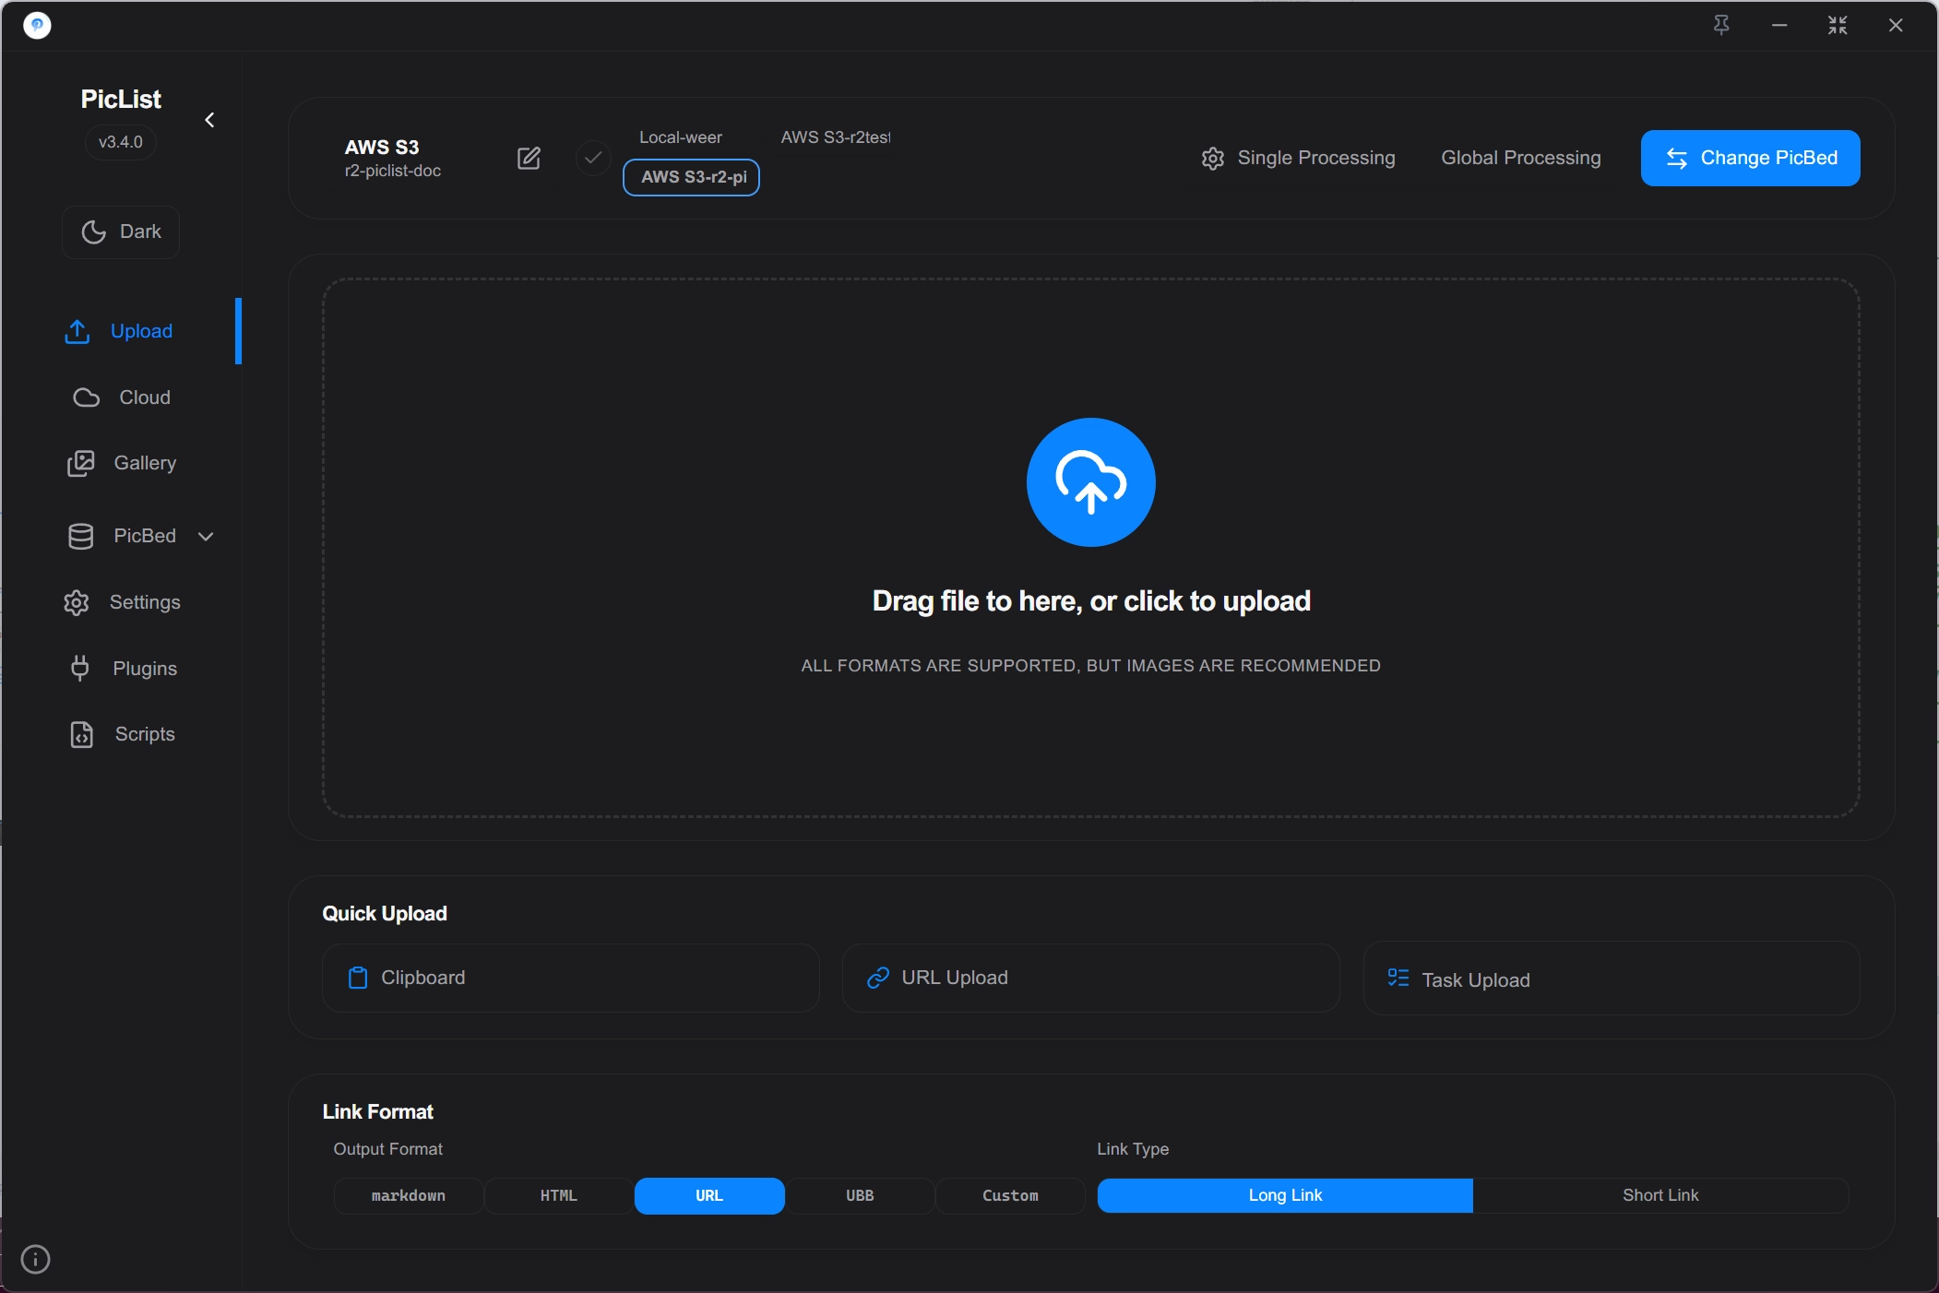Click the AWS S3 picbed title
The height and width of the screenshot is (1293, 1939).
click(x=382, y=148)
